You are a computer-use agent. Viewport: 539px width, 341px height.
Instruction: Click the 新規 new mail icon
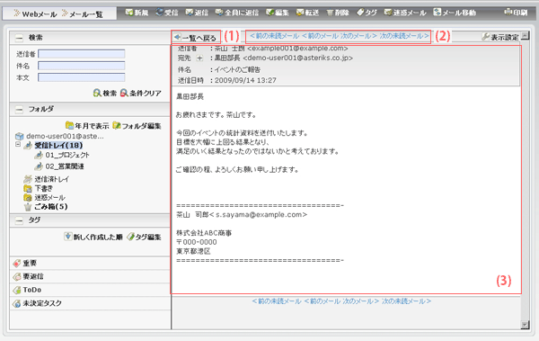(x=129, y=13)
